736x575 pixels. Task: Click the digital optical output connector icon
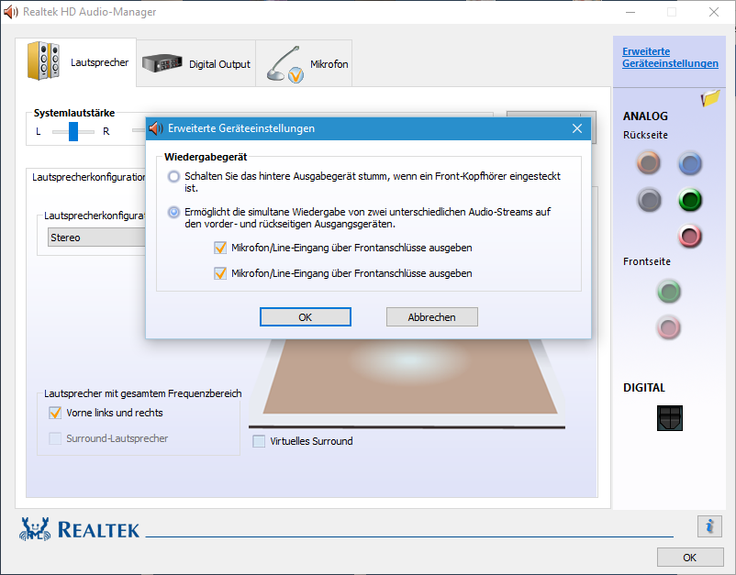tap(669, 418)
